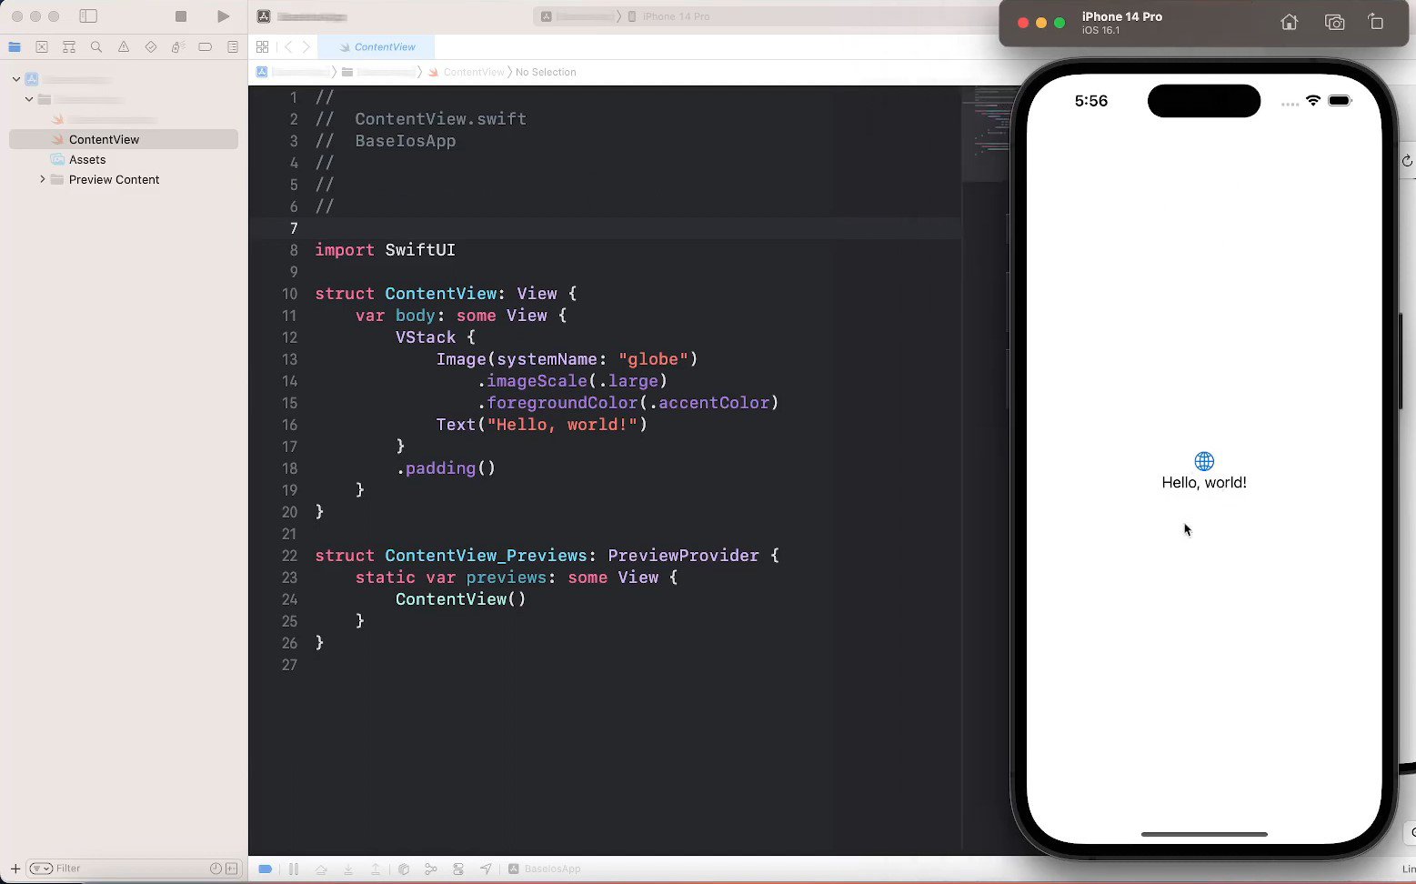Click the project icon in jump bar
This screenshot has height=884, width=1416.
tap(262, 72)
